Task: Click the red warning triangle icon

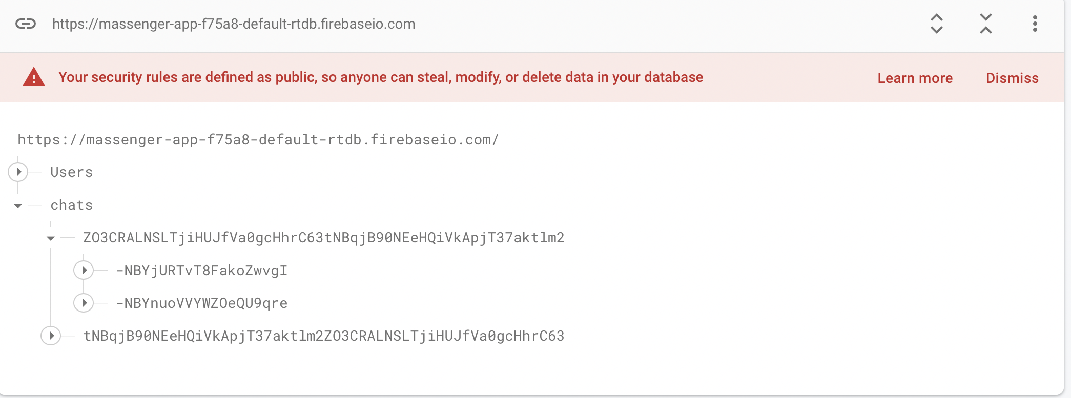Action: [34, 77]
